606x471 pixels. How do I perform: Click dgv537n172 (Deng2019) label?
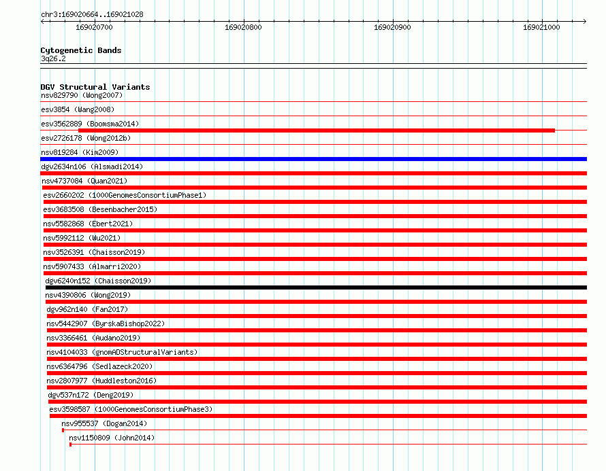click(91, 395)
